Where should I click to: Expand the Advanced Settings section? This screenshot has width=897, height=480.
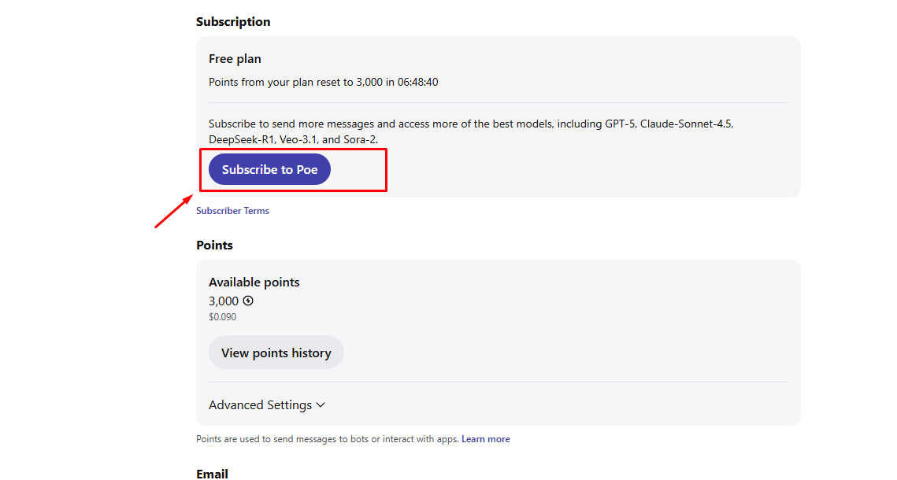(x=261, y=405)
